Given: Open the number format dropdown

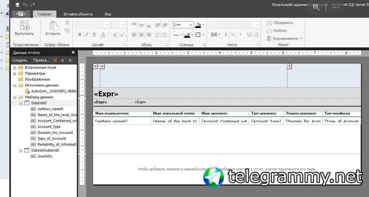Looking at the screenshot, I should pyautogui.click(x=257, y=25).
